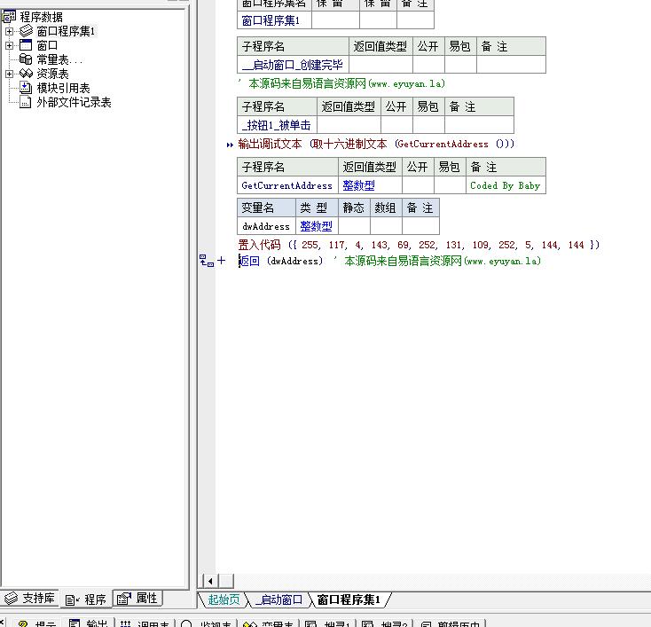Viewport: 651px width, 627px height.
Task: Click the 外部文件记录表 icon
Action: click(x=26, y=102)
